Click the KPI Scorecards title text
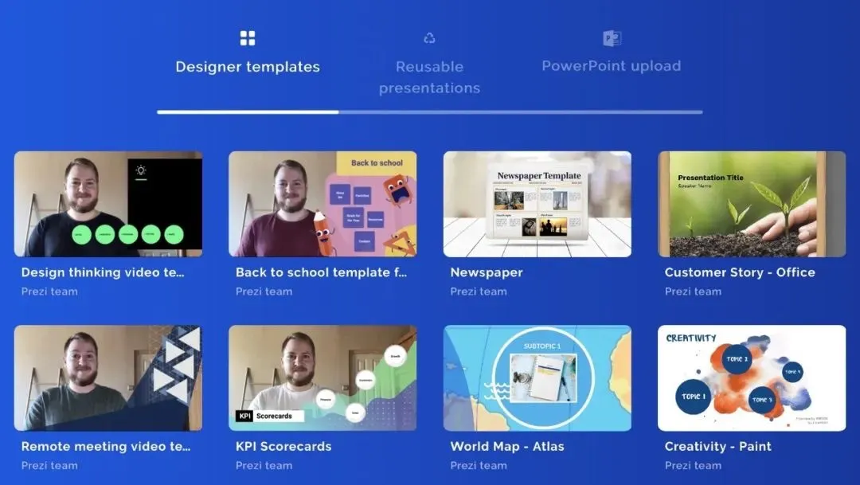Image resolution: width=860 pixels, height=485 pixels. (x=283, y=447)
